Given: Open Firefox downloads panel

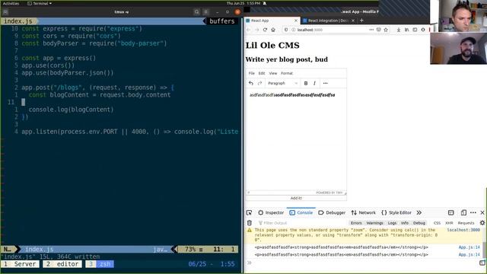Looking at the screenshot, I should [399, 30].
